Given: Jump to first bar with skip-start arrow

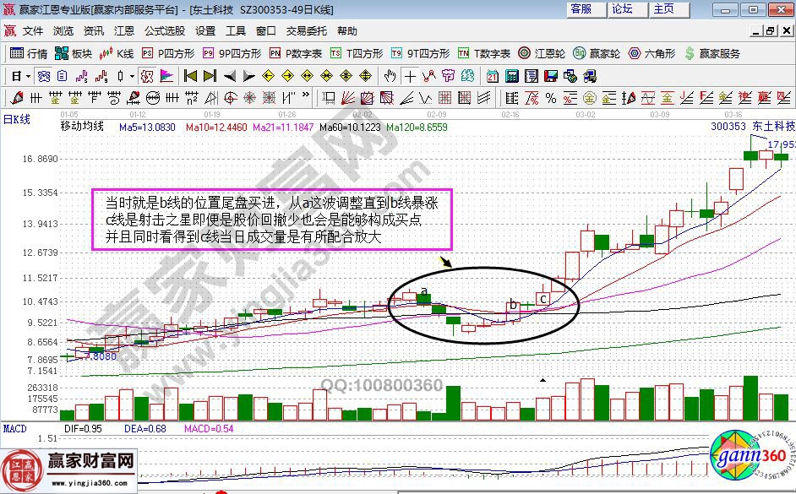Looking at the screenshot, I should tap(189, 76).
